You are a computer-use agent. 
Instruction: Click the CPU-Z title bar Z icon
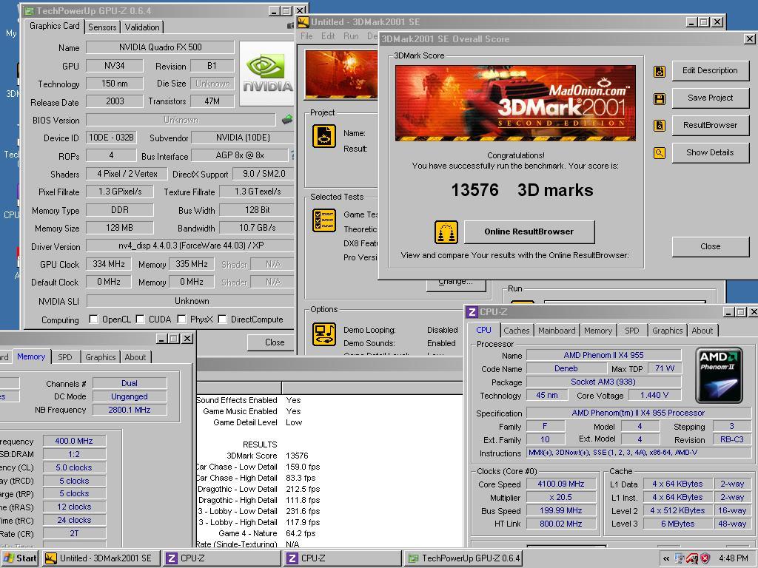[x=472, y=312]
